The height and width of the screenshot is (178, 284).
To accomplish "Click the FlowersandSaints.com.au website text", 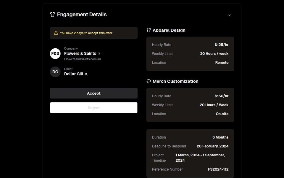I will [83, 59].
